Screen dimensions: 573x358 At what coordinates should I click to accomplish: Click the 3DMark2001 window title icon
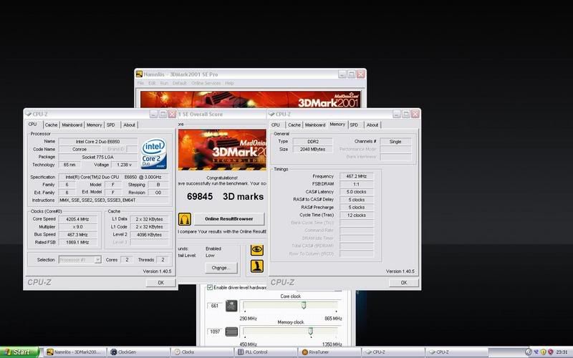(139, 74)
